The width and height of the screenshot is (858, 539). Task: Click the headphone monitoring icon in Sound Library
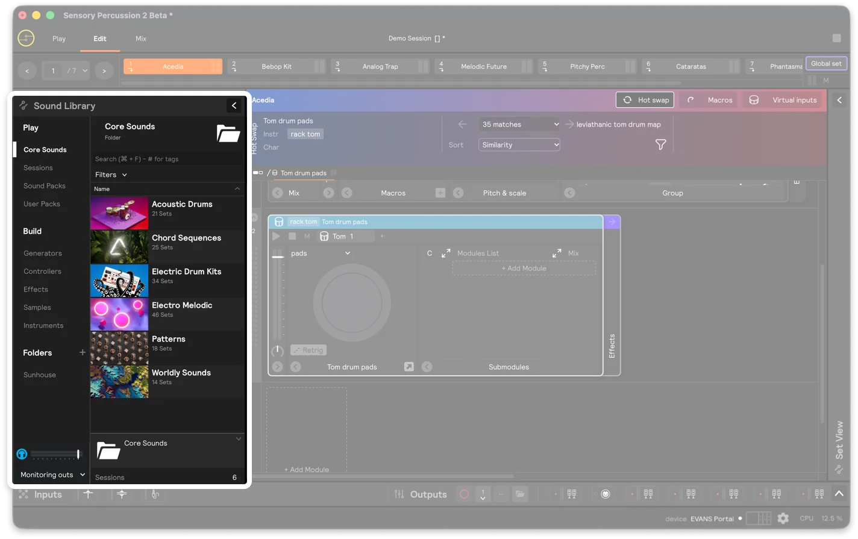(22, 454)
